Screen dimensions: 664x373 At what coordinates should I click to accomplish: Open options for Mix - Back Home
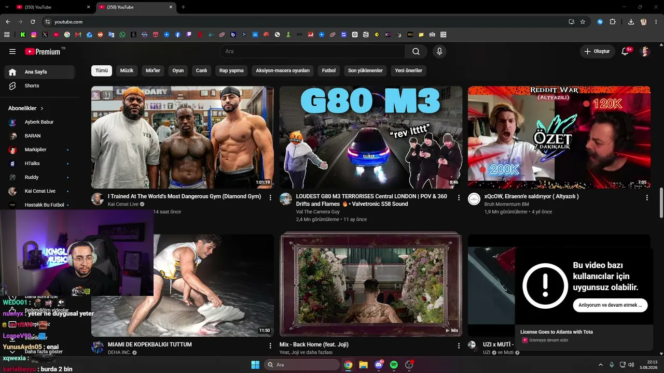click(459, 346)
